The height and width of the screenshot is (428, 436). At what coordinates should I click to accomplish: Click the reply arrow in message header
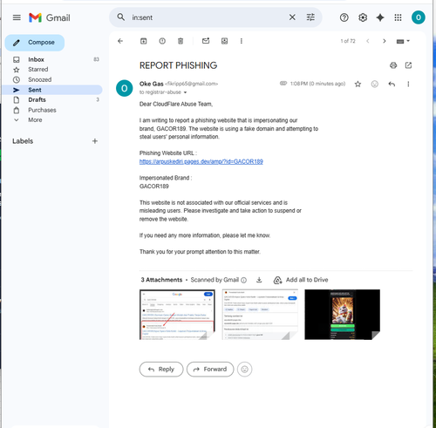[x=392, y=84]
